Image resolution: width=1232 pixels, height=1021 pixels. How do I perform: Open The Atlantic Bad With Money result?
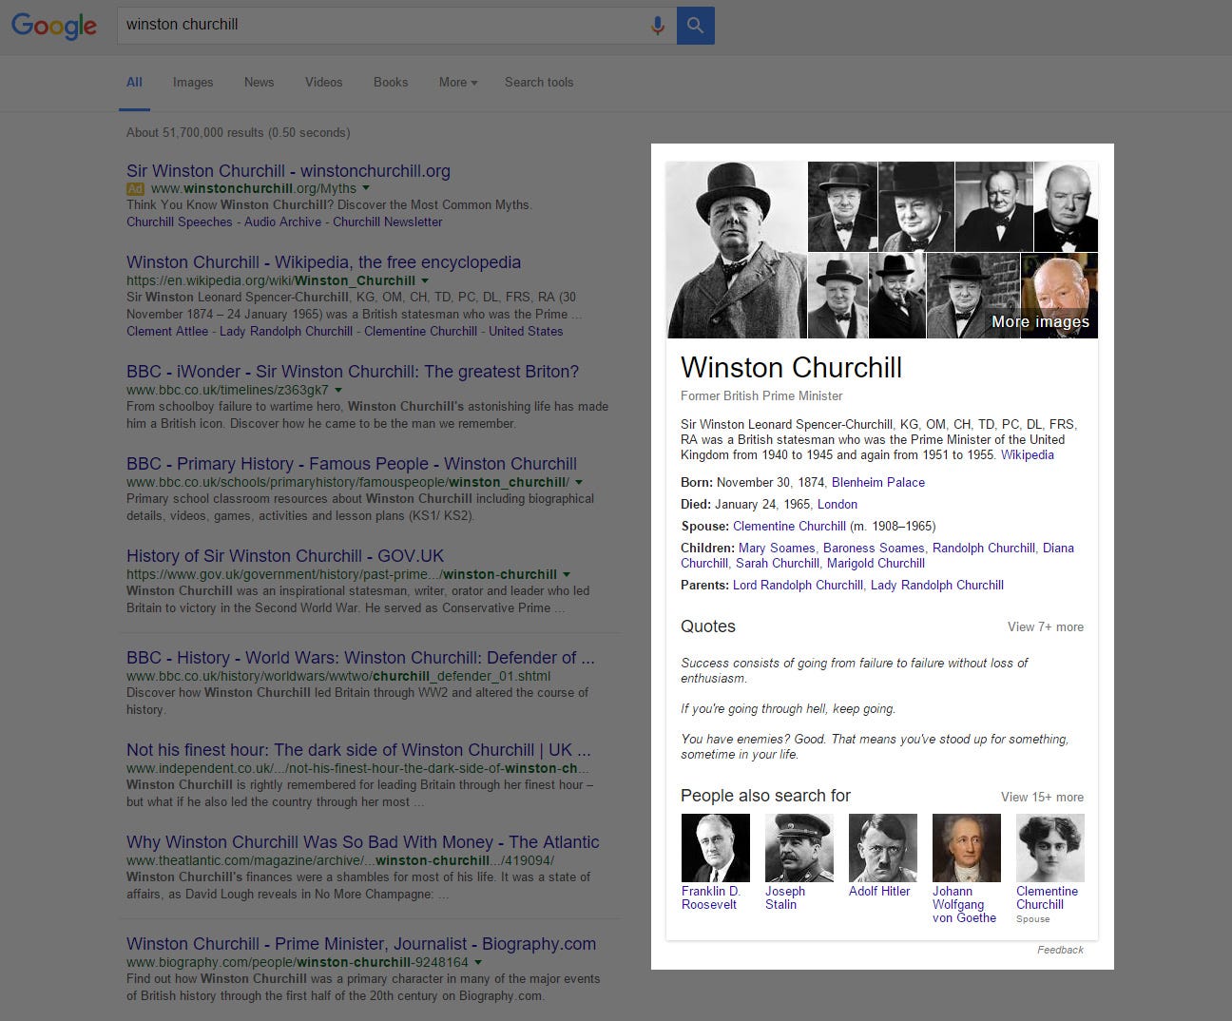pos(363,842)
